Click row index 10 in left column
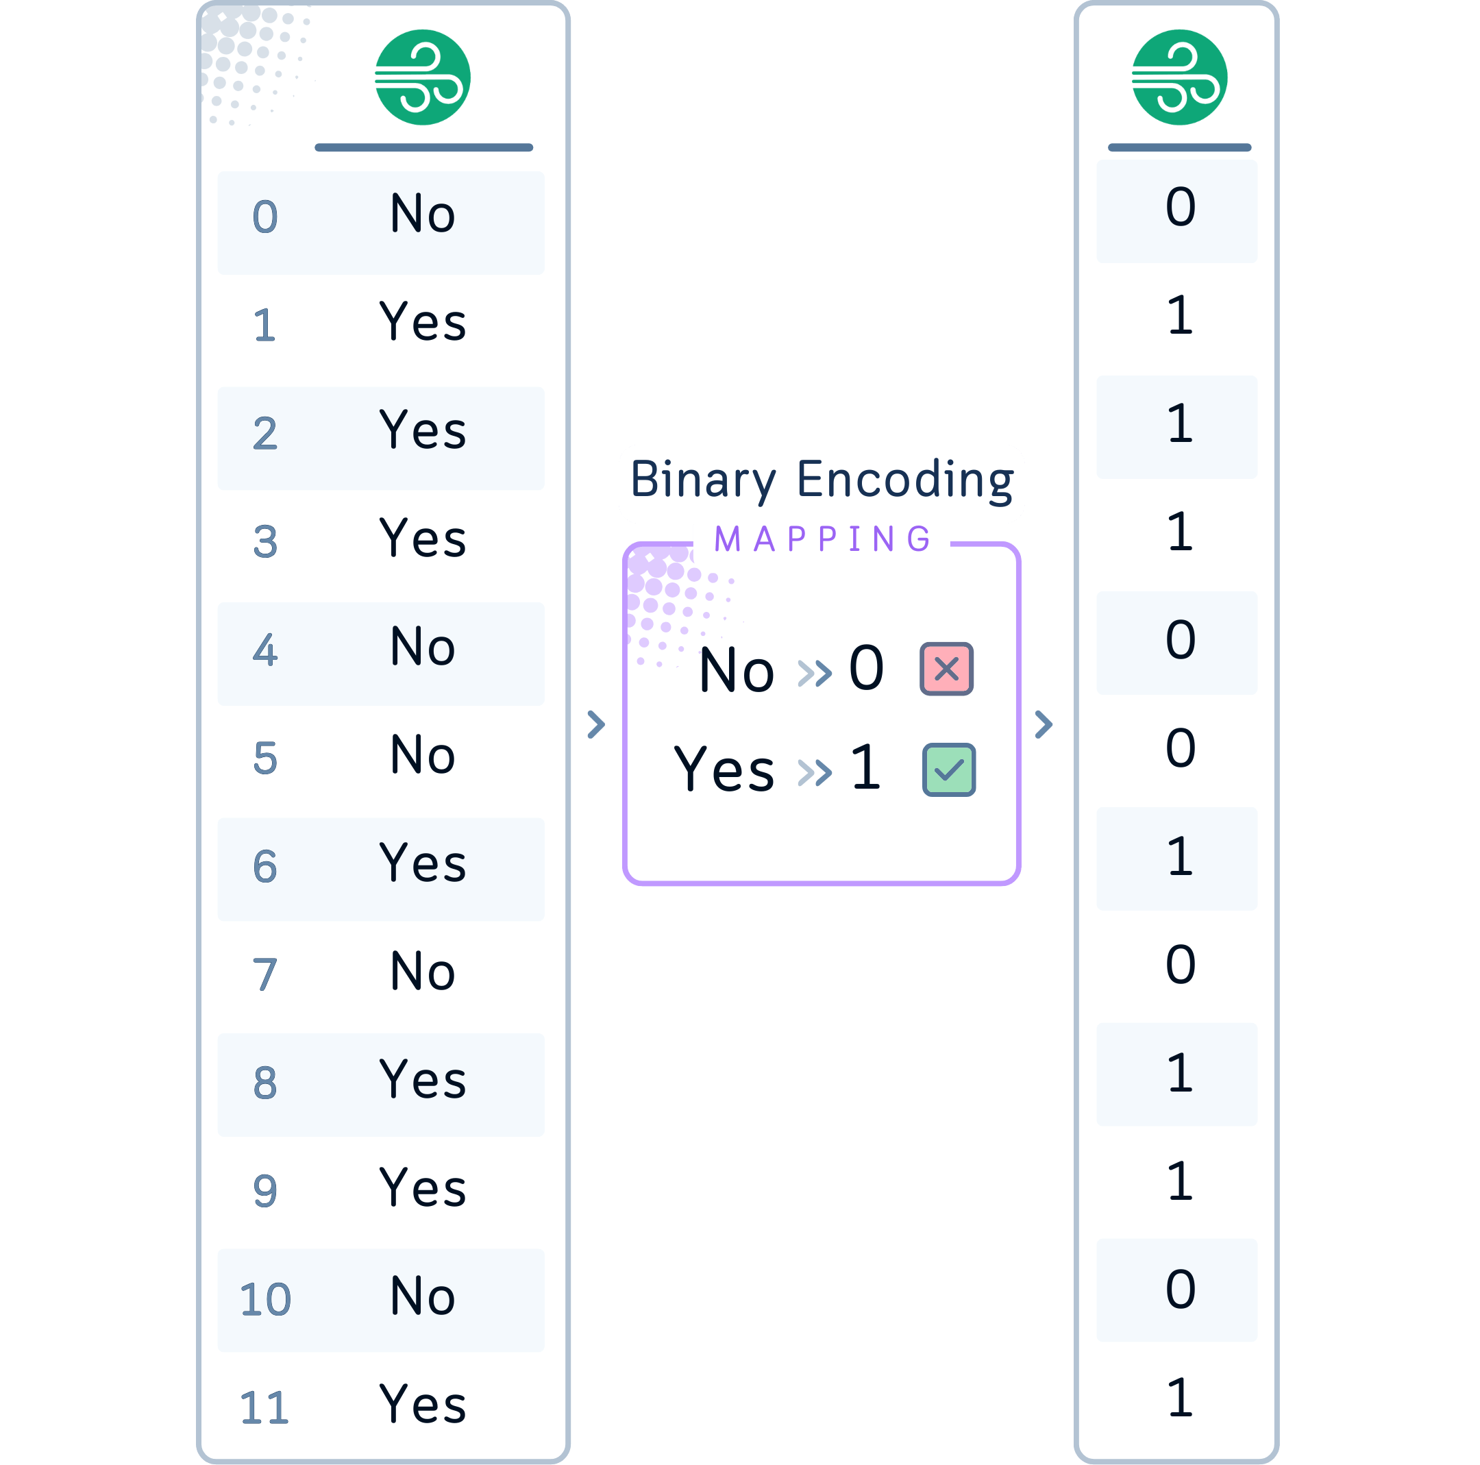Viewport: 1480px width, 1465px height. click(x=265, y=1299)
